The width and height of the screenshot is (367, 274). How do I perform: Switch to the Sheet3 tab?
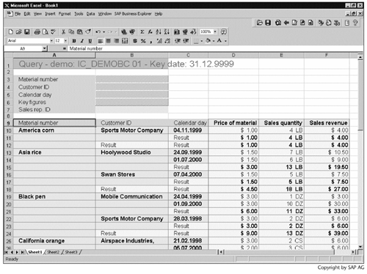[x=71, y=252]
